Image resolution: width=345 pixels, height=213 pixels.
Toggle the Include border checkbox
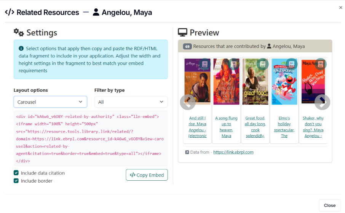tap(16, 181)
